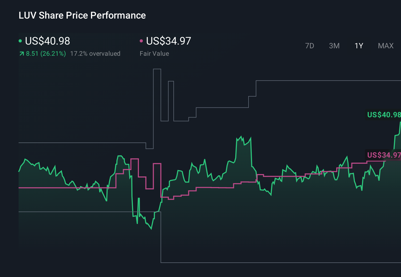401x277 pixels.
Task: Expand the MAX historical view
Action: (x=386, y=46)
